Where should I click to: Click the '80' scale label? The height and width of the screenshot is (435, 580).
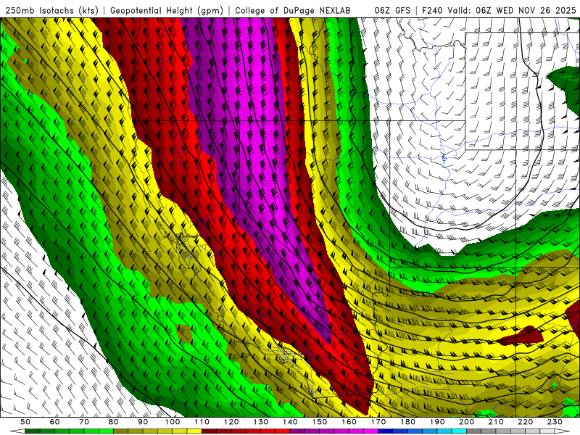[113, 422]
